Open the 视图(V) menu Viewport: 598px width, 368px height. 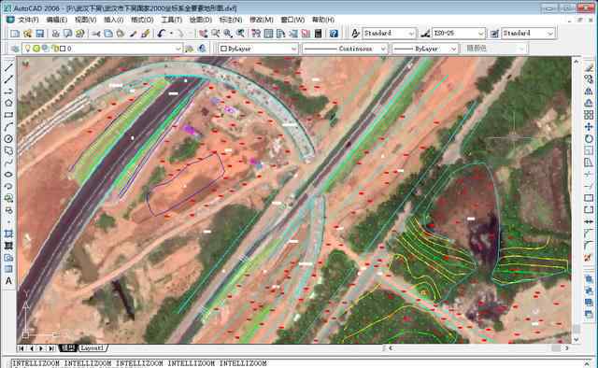click(85, 20)
